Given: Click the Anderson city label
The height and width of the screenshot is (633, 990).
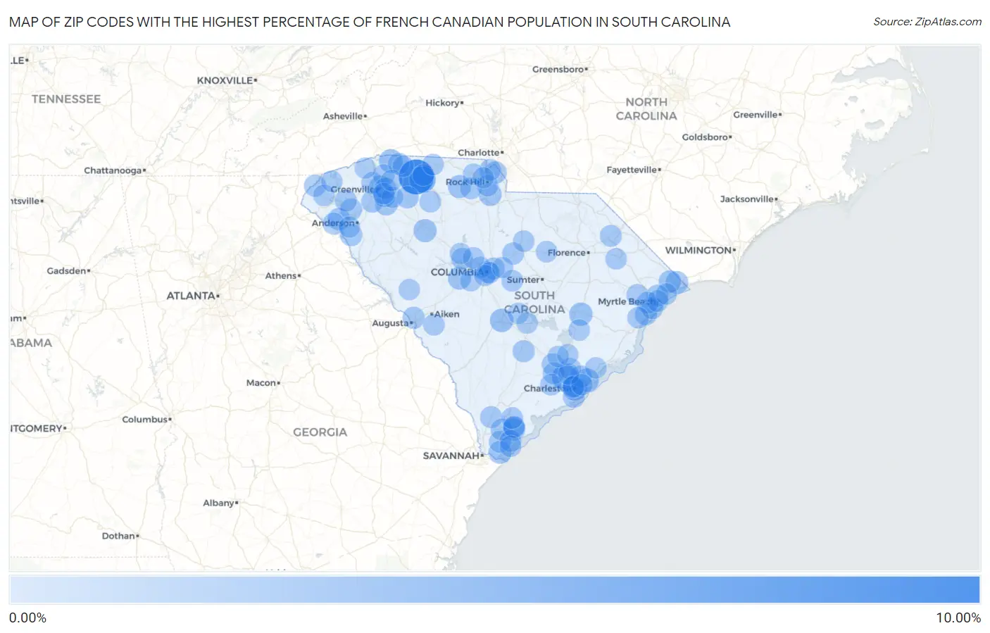Looking at the screenshot, I should 335,223.
